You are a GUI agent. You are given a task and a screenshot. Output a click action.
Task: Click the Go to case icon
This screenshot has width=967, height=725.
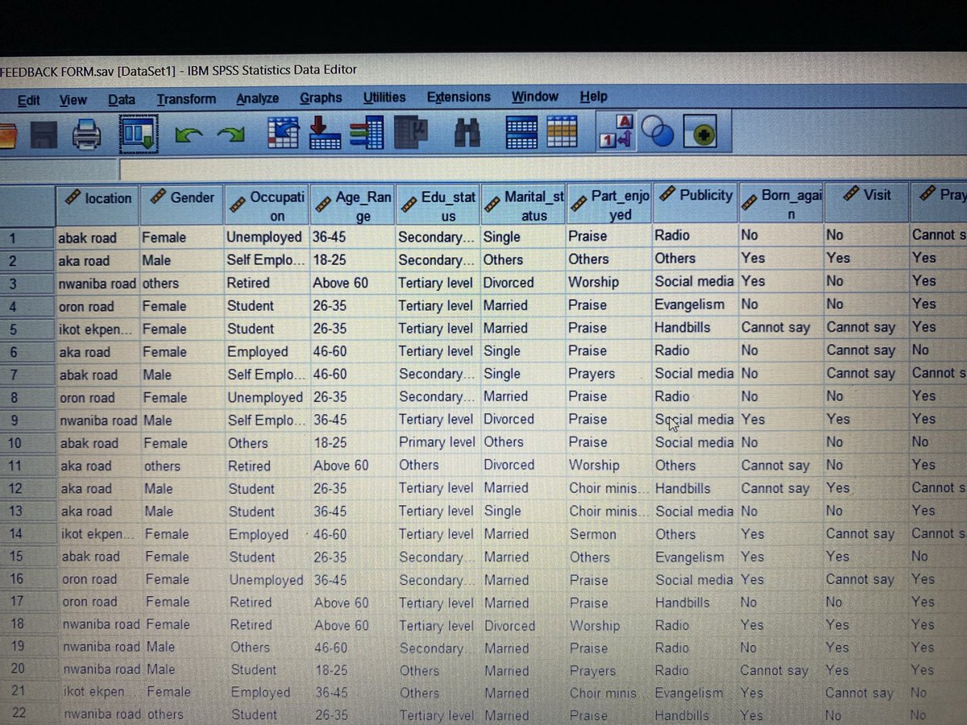(284, 133)
